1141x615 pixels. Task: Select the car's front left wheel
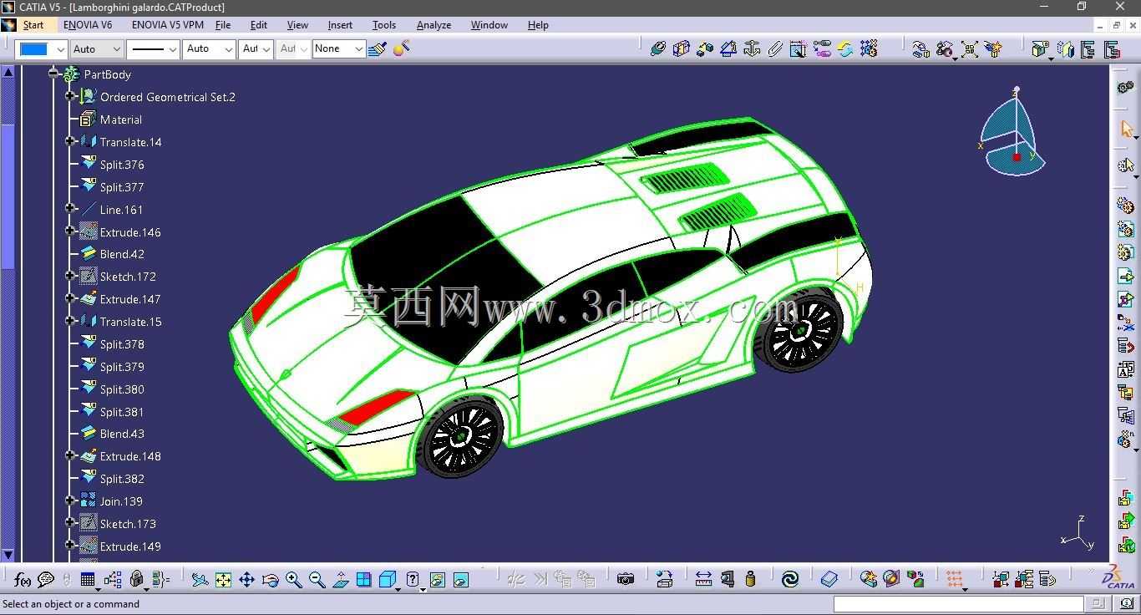[x=461, y=435]
